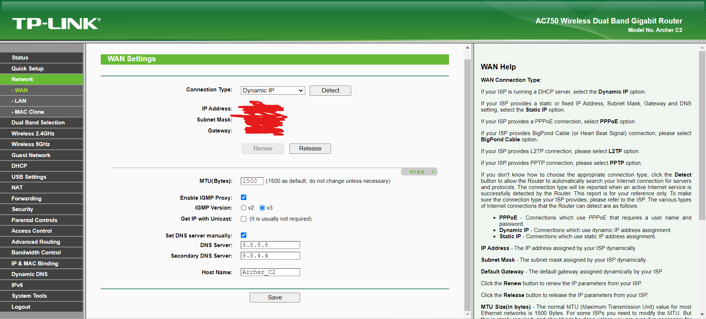The width and height of the screenshot is (706, 319).
Task: Select the Network menu section
Action: 42,79
